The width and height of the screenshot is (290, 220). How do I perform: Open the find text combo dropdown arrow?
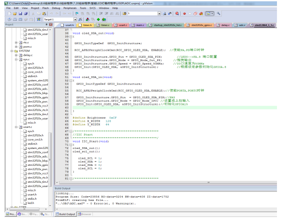159,13
